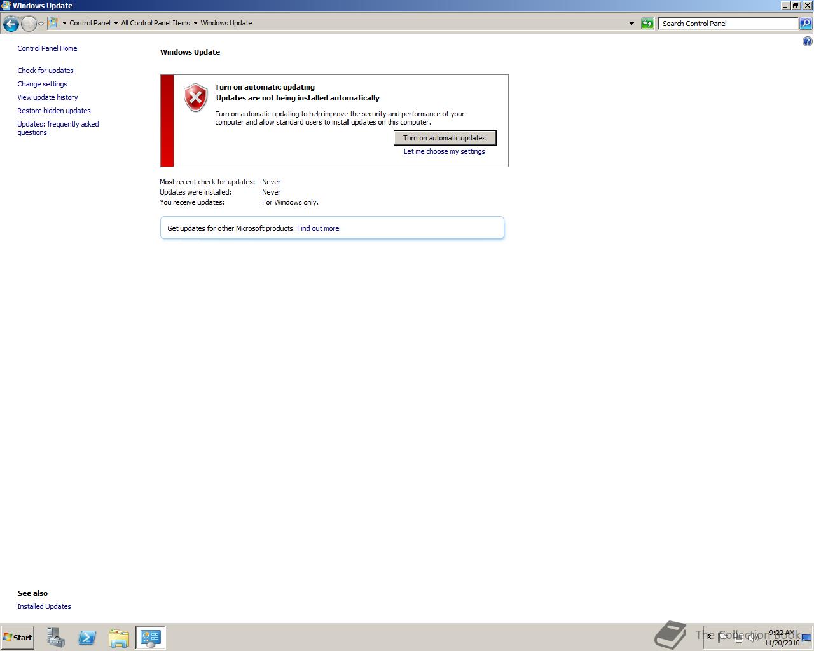The image size is (814, 651).
Task: Click Turn on automatic updates button
Action: pos(445,138)
